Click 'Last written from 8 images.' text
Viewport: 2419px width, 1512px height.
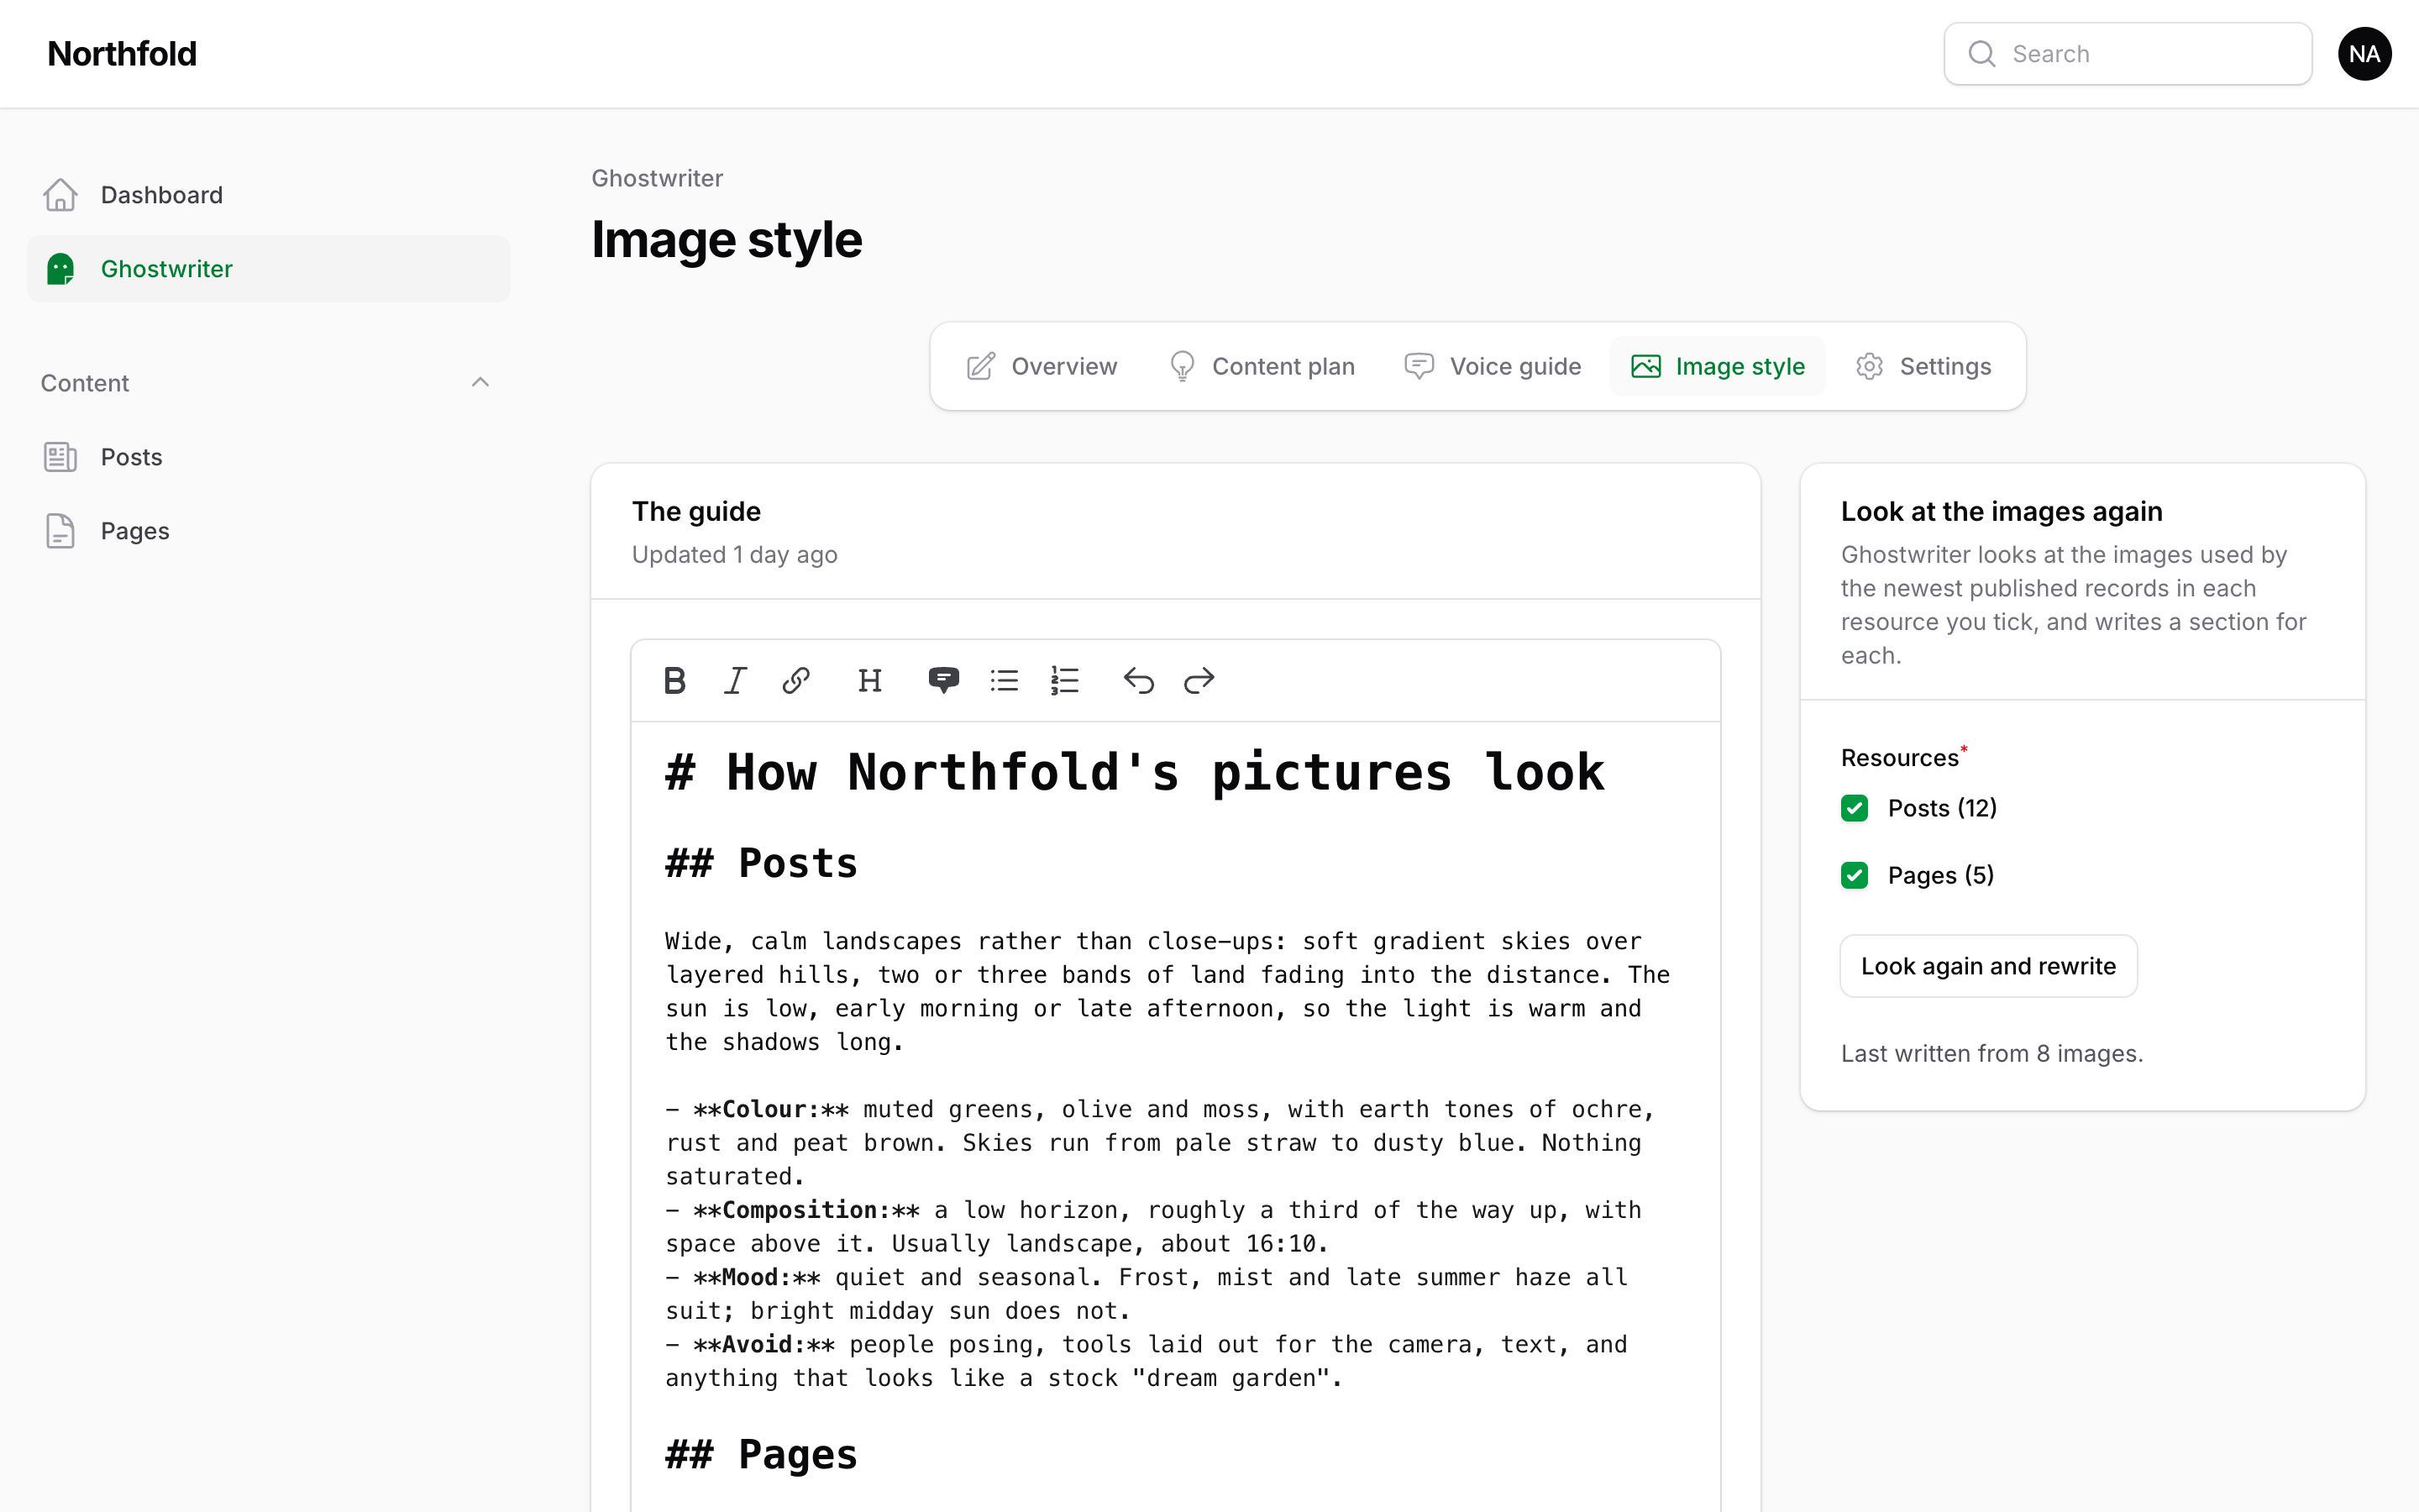pyautogui.click(x=1991, y=1053)
